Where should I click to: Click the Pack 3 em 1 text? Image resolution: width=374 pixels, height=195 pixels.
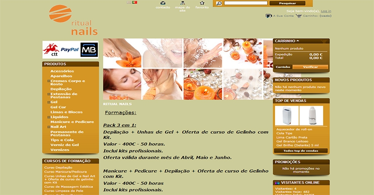120,125
